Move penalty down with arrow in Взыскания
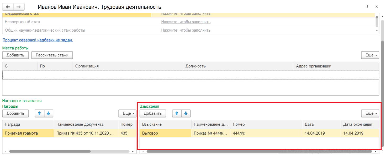This screenshot has height=156, width=386. 186,113
